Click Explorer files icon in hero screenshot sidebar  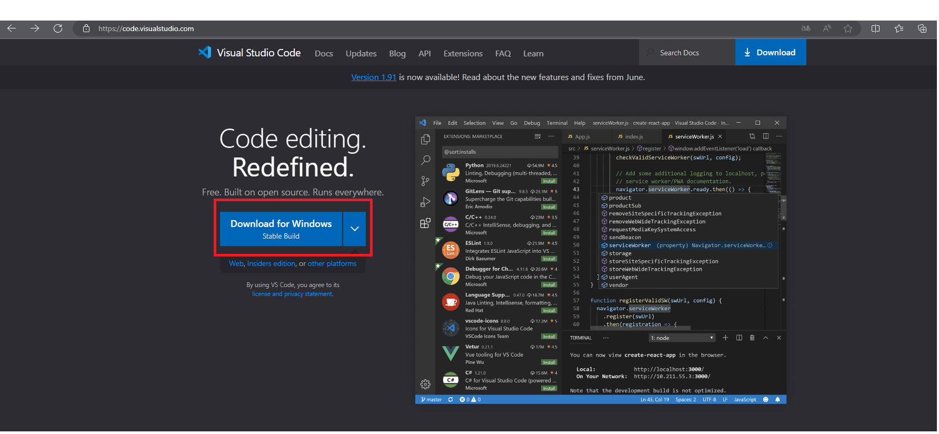[x=425, y=140]
